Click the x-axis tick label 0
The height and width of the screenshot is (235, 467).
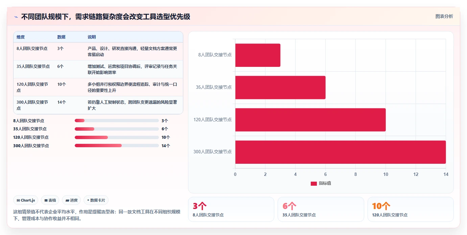pyautogui.click(x=235, y=175)
